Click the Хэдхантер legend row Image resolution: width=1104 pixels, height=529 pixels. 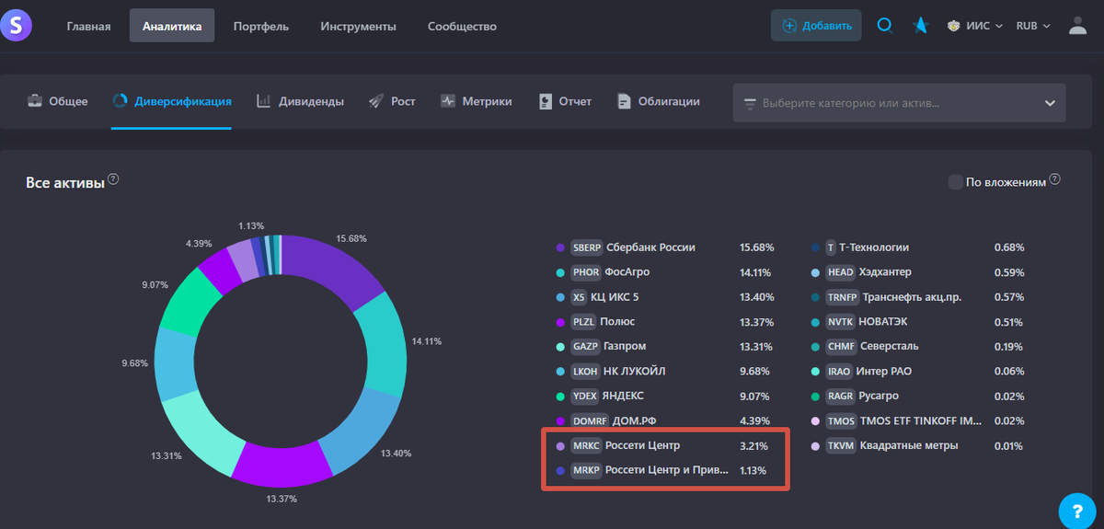920,272
